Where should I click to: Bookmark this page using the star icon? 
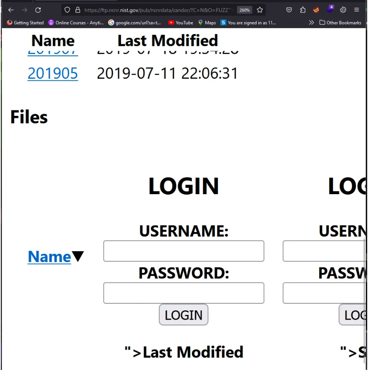(259, 10)
